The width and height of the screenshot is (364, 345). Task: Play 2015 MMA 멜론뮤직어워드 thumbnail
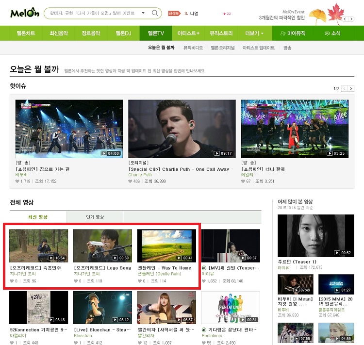point(336,284)
